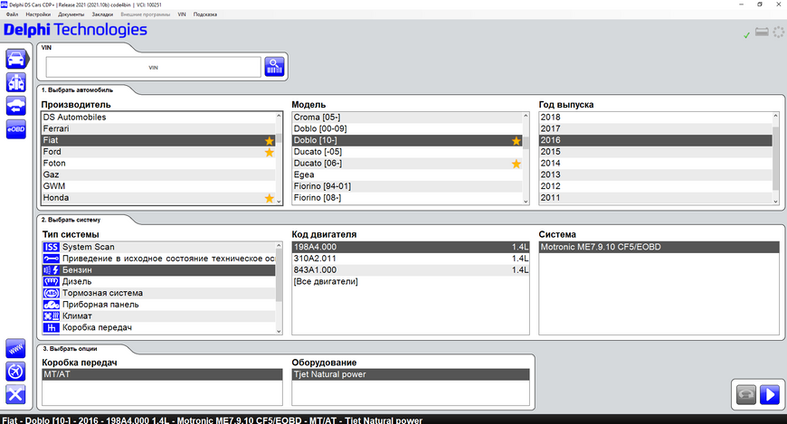Open the Подсказка menu

pos(205,14)
